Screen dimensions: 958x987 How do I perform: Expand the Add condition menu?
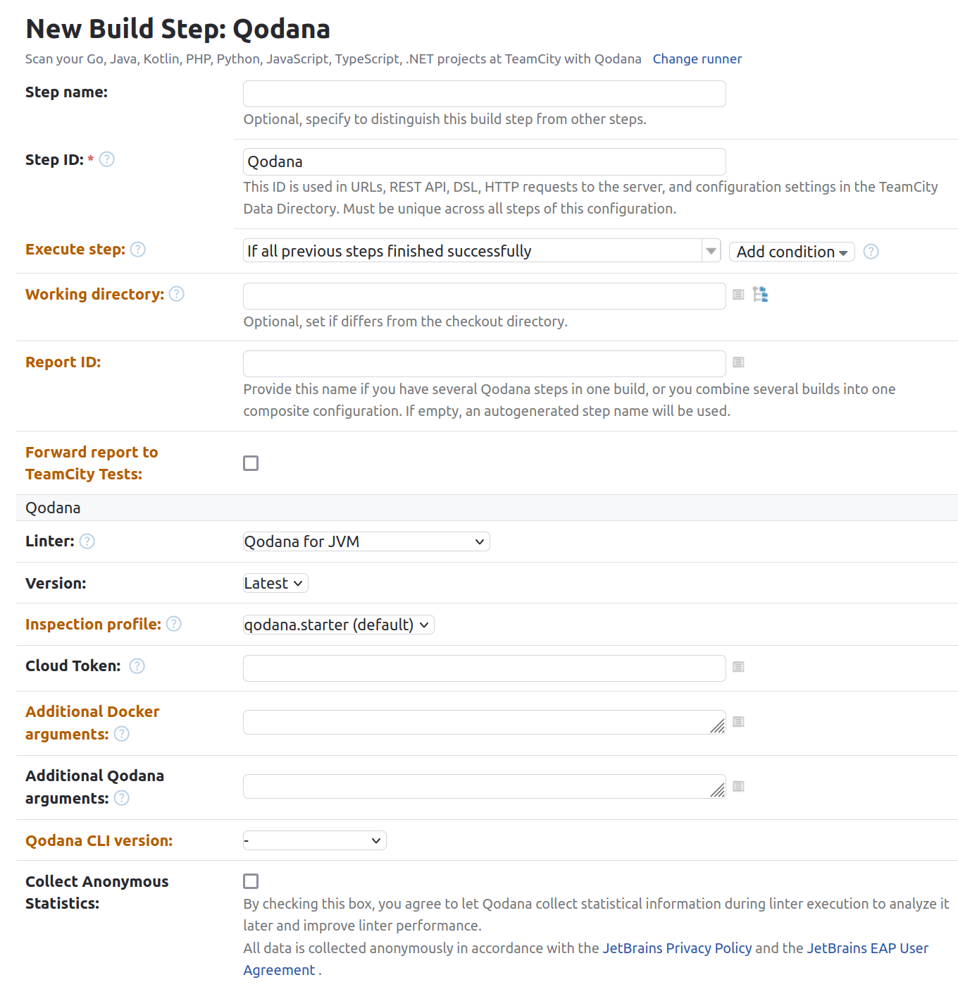click(x=790, y=251)
